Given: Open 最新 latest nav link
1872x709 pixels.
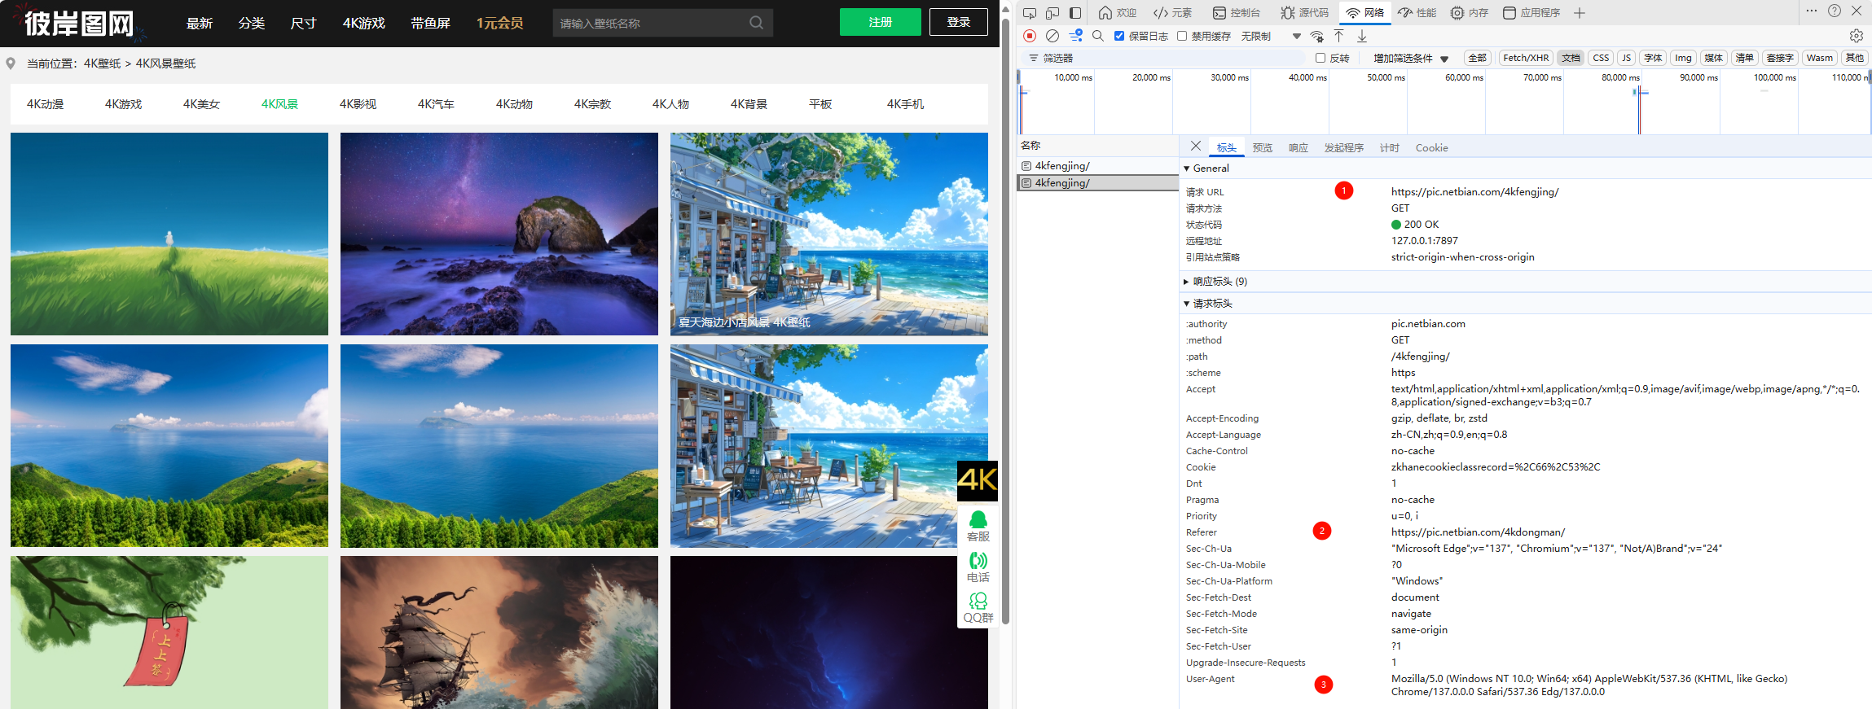Looking at the screenshot, I should pos(199,23).
